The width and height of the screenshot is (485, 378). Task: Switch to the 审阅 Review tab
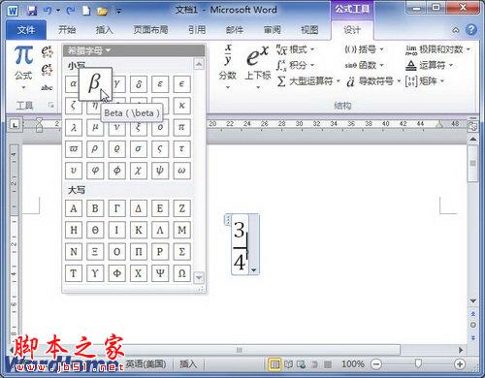(x=272, y=30)
